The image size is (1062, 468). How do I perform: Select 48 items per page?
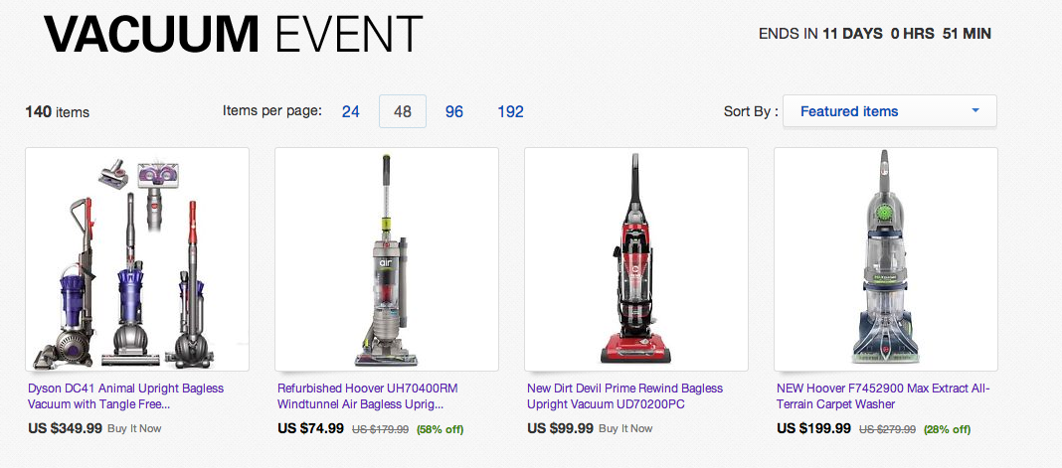pos(403,111)
